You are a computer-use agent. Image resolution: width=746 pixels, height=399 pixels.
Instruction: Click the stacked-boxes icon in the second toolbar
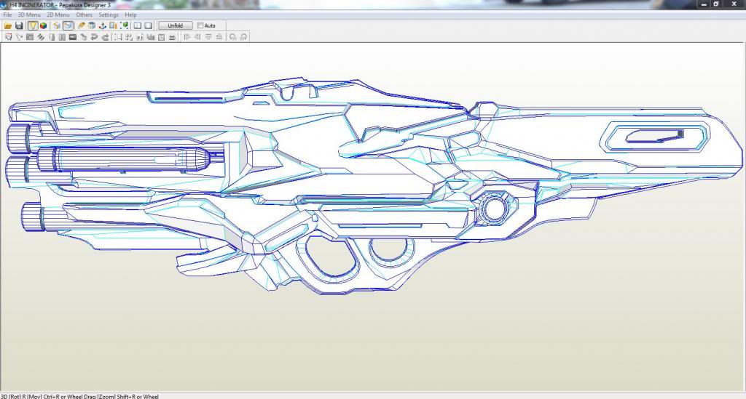150,37
